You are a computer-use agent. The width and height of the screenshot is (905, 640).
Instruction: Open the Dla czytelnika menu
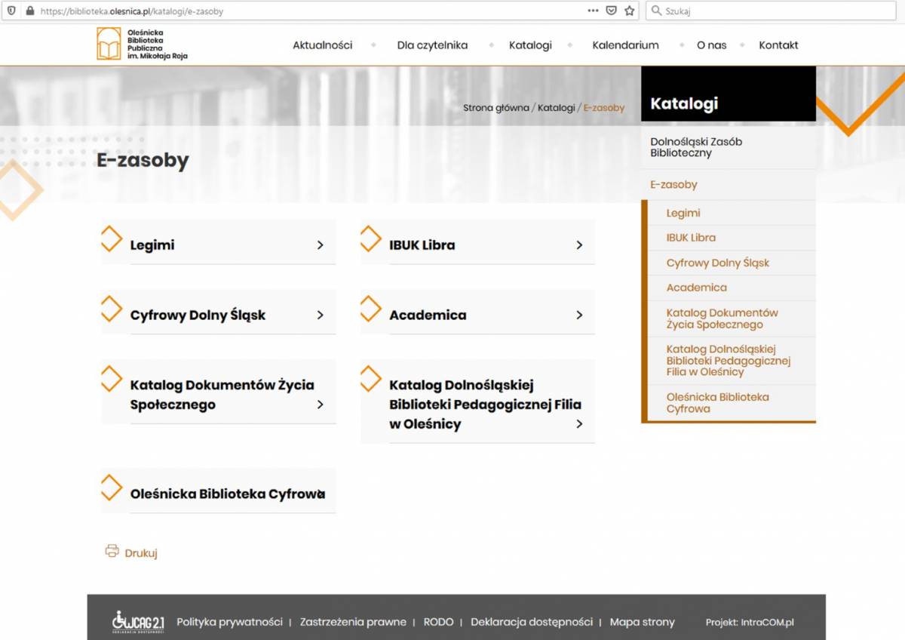point(432,45)
